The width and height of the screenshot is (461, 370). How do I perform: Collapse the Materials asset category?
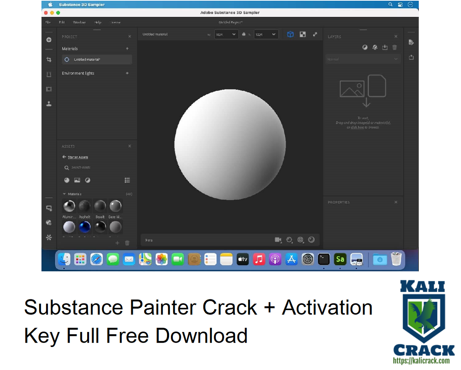pos(65,194)
